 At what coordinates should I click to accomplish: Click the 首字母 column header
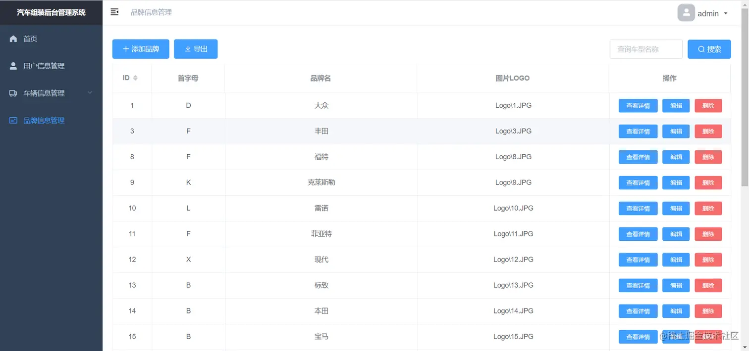click(188, 78)
